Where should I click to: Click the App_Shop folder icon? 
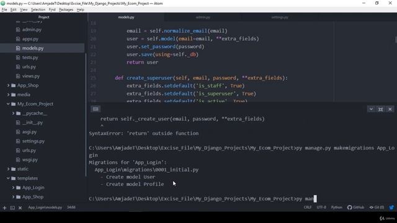(x=14, y=85)
